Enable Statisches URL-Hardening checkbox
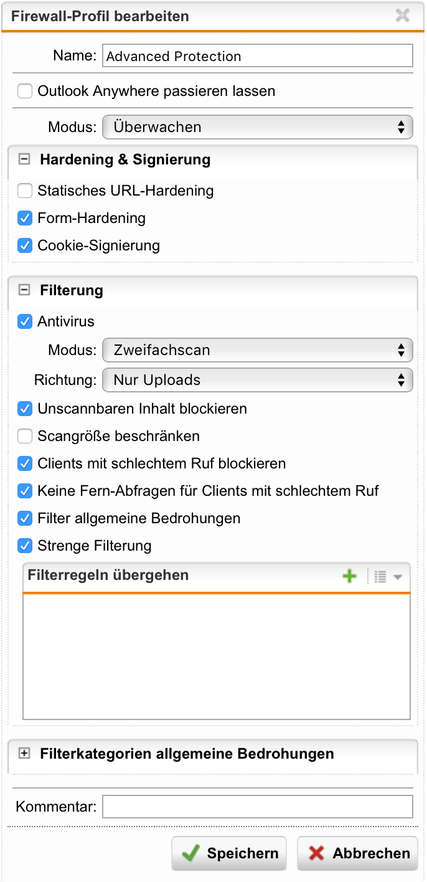427x882 pixels. click(x=25, y=191)
